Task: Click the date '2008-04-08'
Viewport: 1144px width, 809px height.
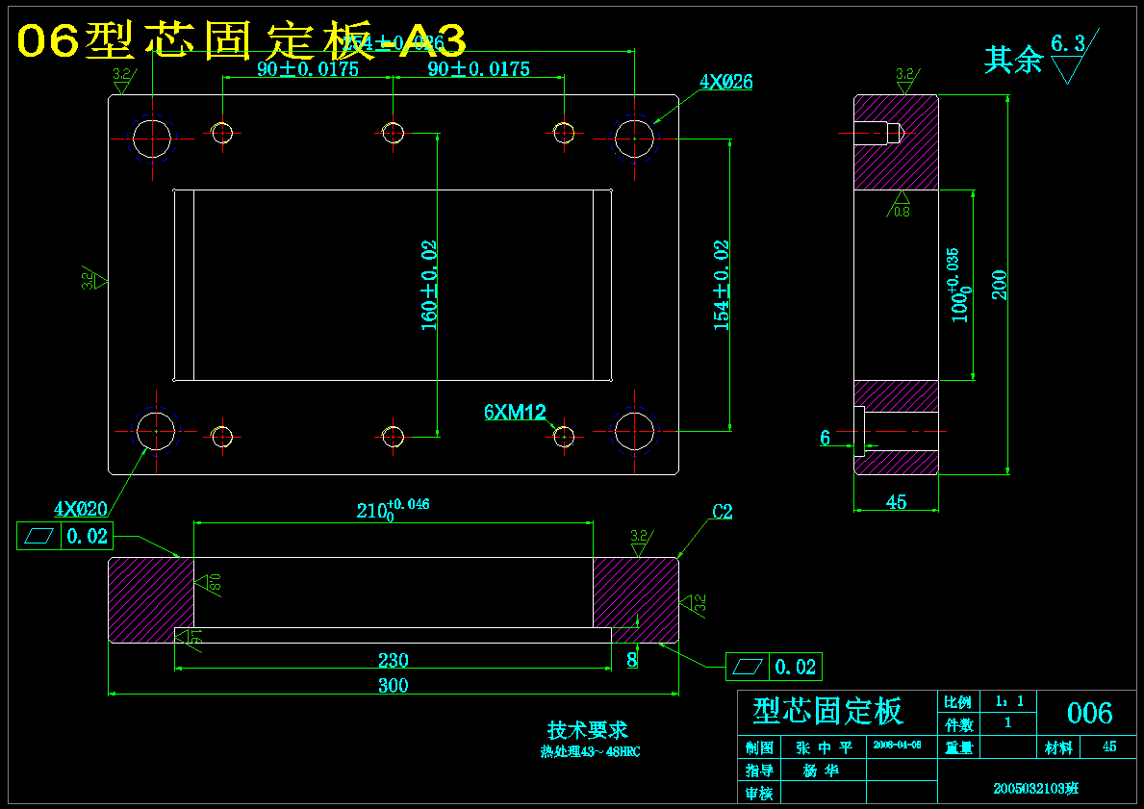Action: click(x=897, y=745)
